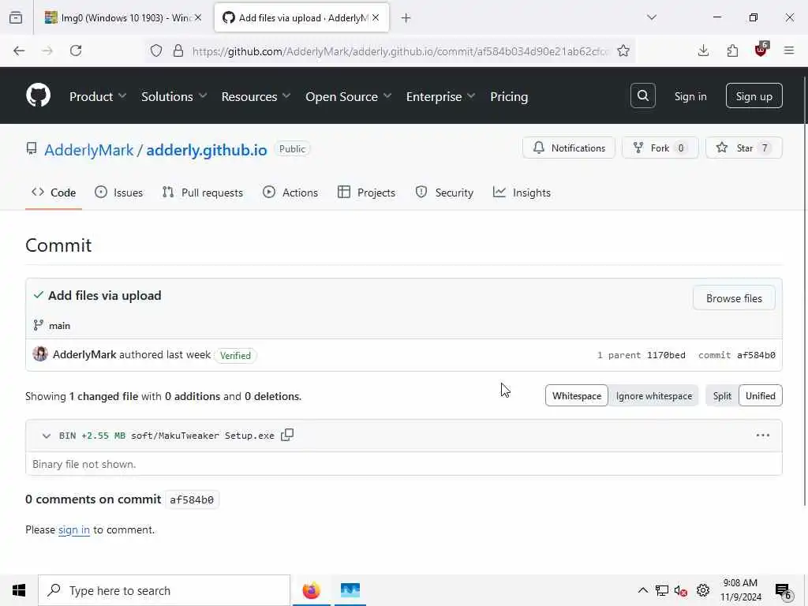This screenshot has height=606, width=808.
Task: Open the adderly.github.io repo link
Action: [207, 150]
